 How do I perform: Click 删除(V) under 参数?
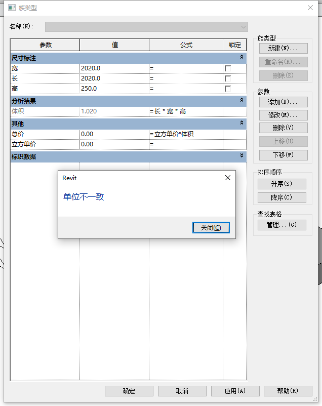click(x=284, y=128)
